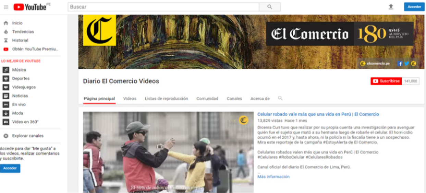Open Música in the sidebar
The image size is (426, 193).
[x=19, y=70]
